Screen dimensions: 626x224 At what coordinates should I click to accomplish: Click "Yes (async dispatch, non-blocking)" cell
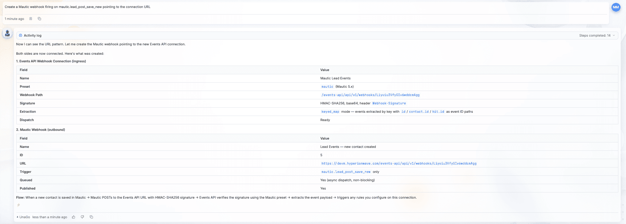[347, 180]
